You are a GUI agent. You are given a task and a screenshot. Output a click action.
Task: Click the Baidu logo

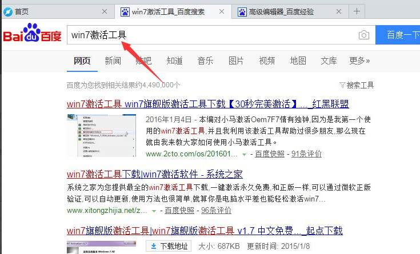(x=32, y=35)
